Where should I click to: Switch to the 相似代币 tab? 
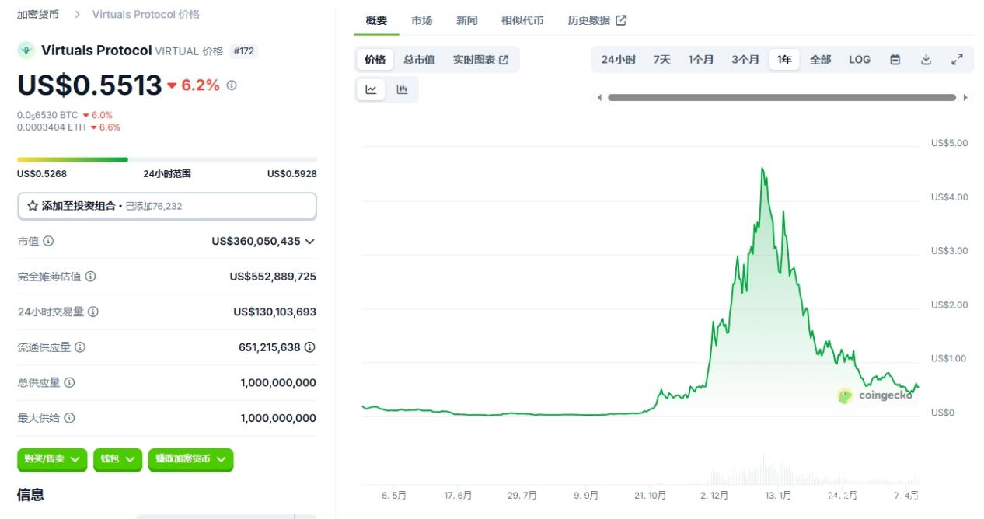pos(522,20)
